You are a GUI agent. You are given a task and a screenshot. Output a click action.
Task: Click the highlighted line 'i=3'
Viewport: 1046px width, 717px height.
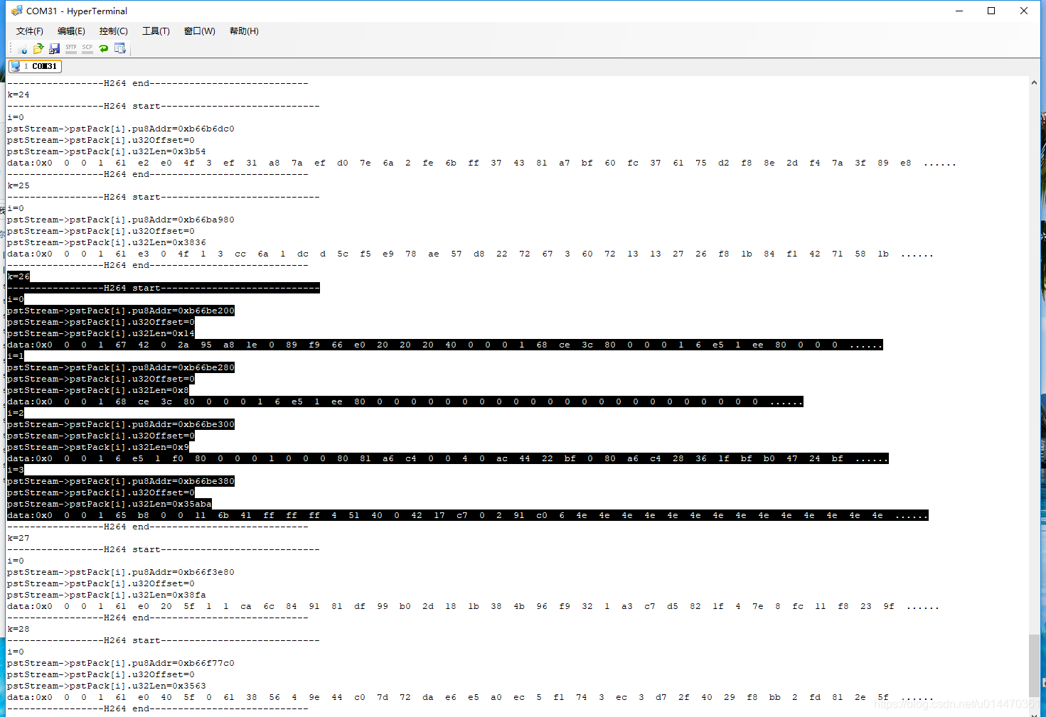16,470
